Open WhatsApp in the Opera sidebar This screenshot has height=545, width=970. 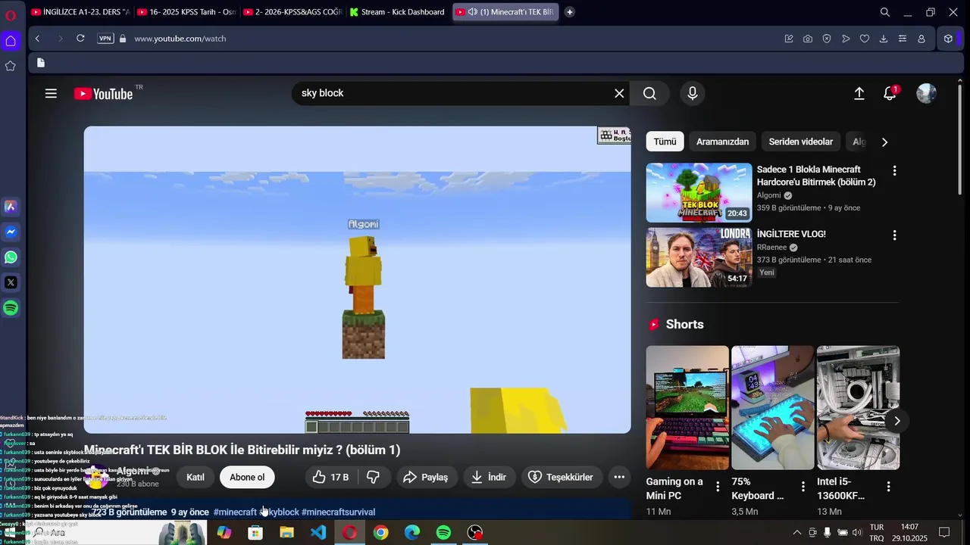pos(11,257)
